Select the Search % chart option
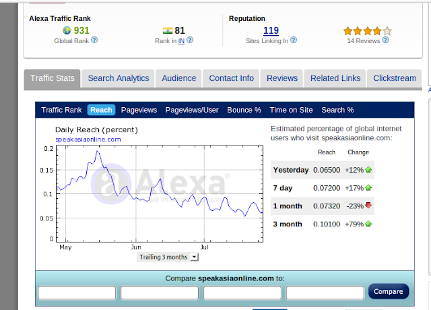The height and width of the screenshot is (310, 431). (x=337, y=110)
